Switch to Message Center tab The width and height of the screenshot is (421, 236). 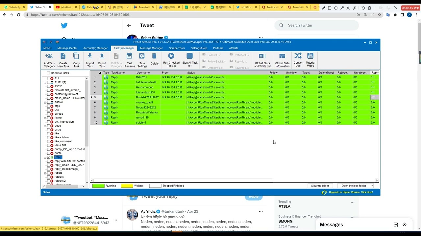(x=67, y=48)
